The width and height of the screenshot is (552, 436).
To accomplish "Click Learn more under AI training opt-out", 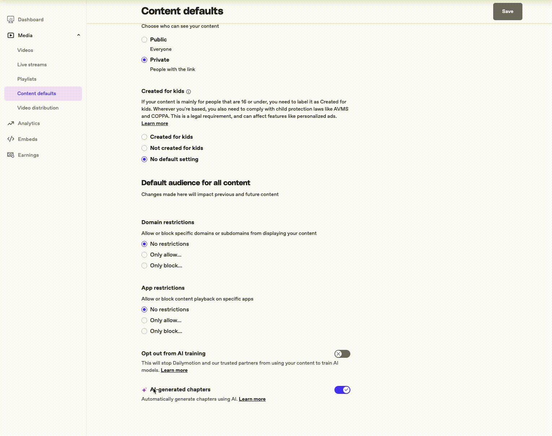I will (x=174, y=370).
